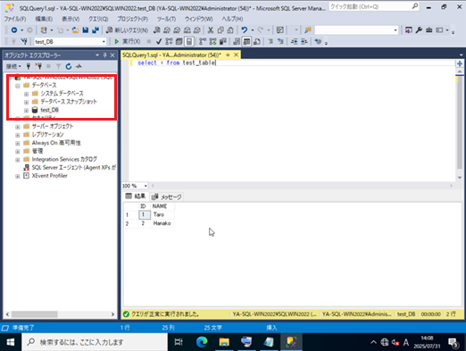The height and width of the screenshot is (351, 466).
Task: Toggle the Results to Grid button
Action: click(x=246, y=42)
